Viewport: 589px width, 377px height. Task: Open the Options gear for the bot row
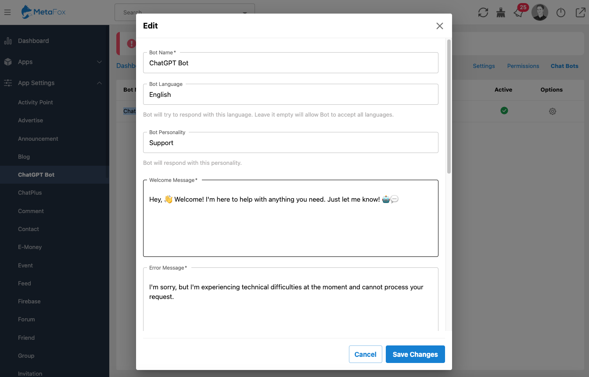click(x=553, y=111)
